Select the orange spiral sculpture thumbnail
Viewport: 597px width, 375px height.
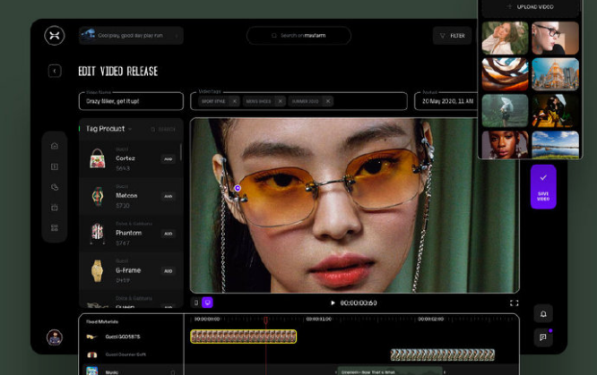[505, 74]
